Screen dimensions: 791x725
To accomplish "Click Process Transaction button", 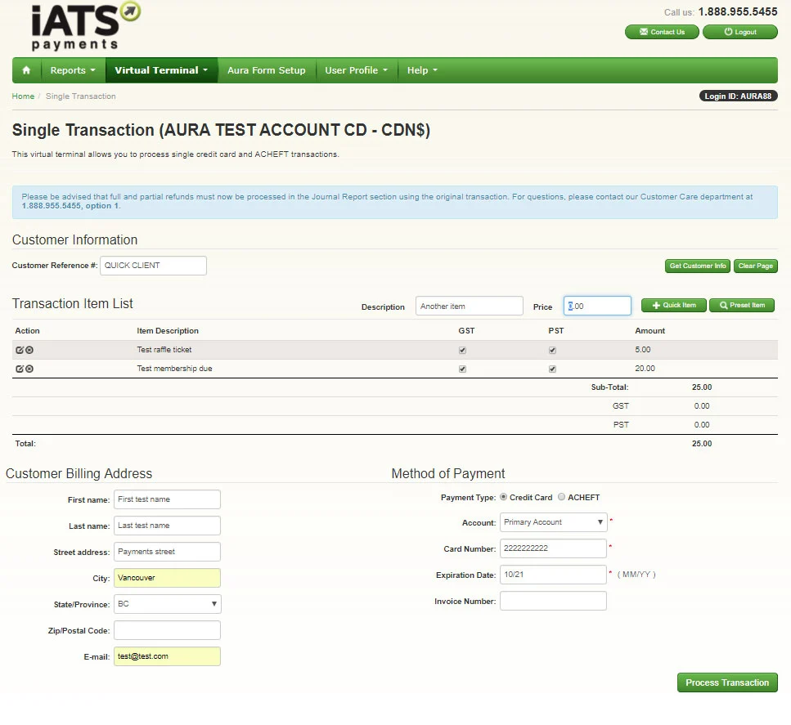I will tap(727, 682).
